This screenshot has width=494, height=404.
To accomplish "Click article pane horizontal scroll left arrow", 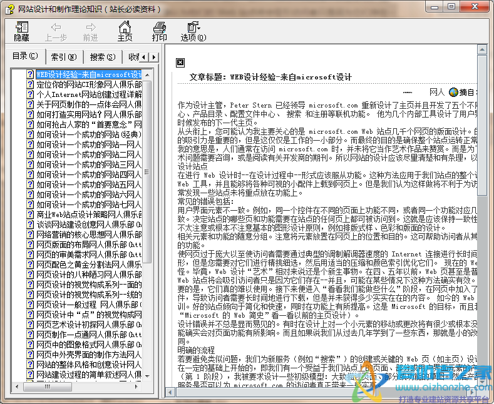I will point(170,392).
